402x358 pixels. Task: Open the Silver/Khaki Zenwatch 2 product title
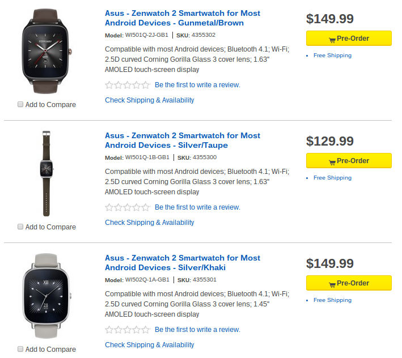(x=182, y=263)
